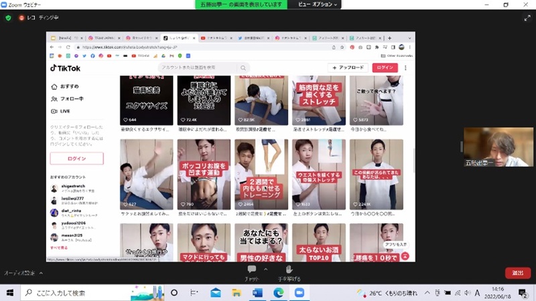
Task: Open video thumbnail with 72.4K likes
Action: tap(204, 100)
